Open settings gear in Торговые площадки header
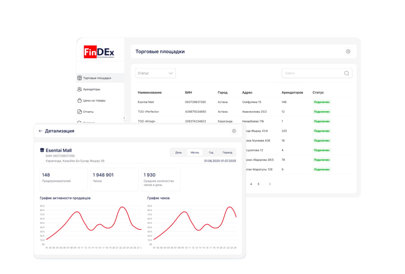Viewport: 405px width, 274px height. click(348, 51)
